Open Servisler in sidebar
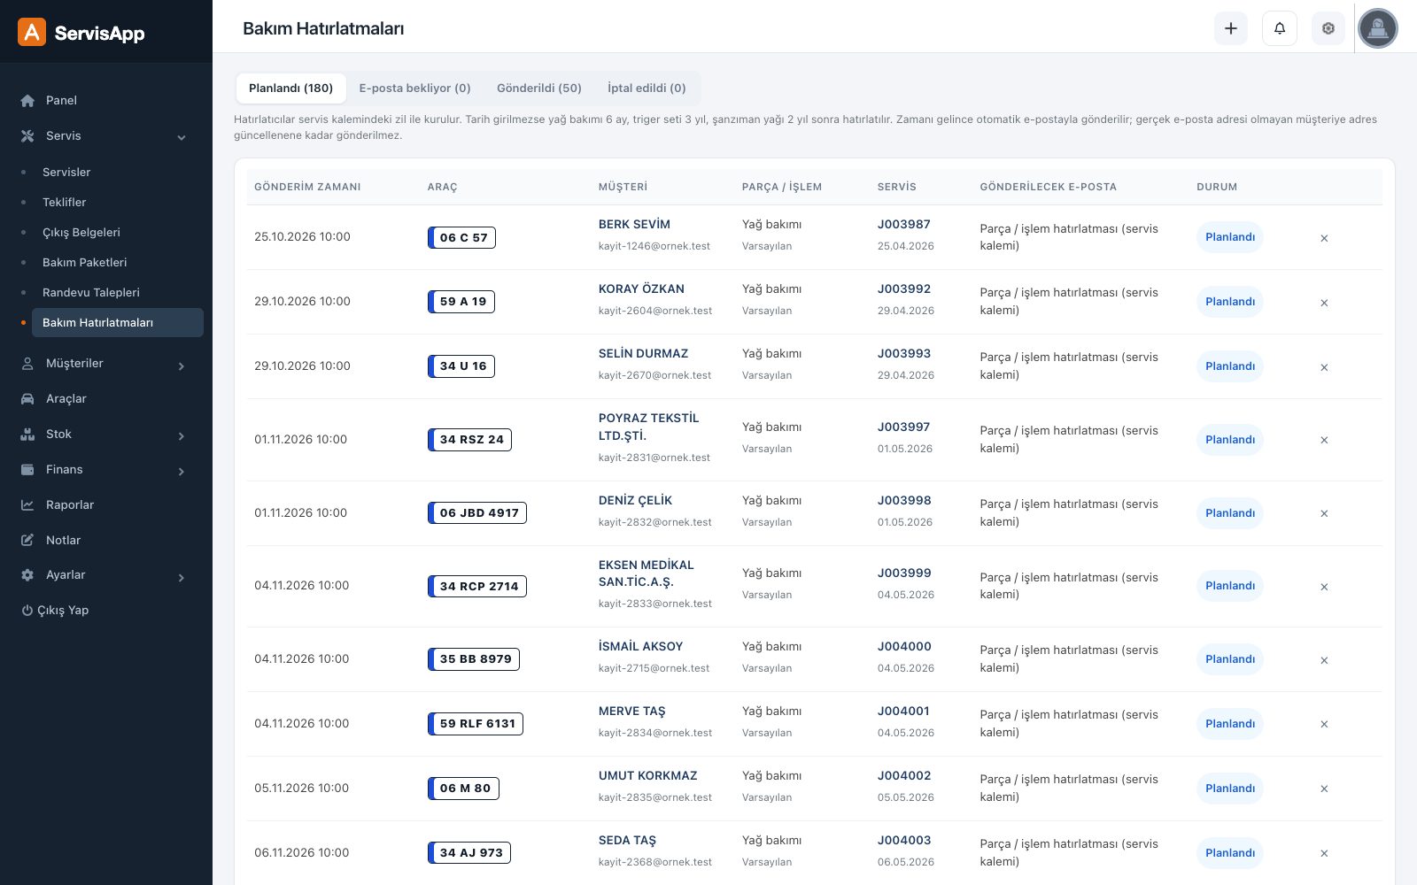The image size is (1417, 885). [x=66, y=172]
